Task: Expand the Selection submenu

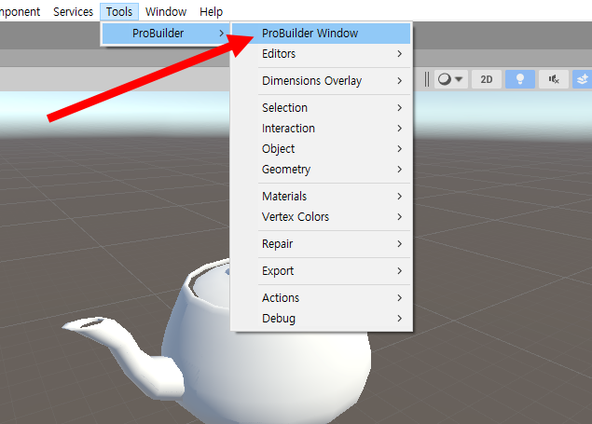Action: coord(321,108)
